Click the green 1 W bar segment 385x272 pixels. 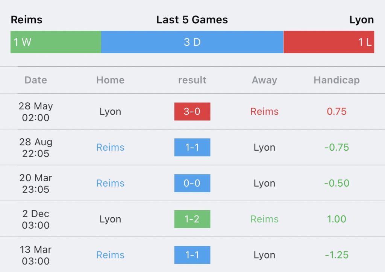point(56,42)
